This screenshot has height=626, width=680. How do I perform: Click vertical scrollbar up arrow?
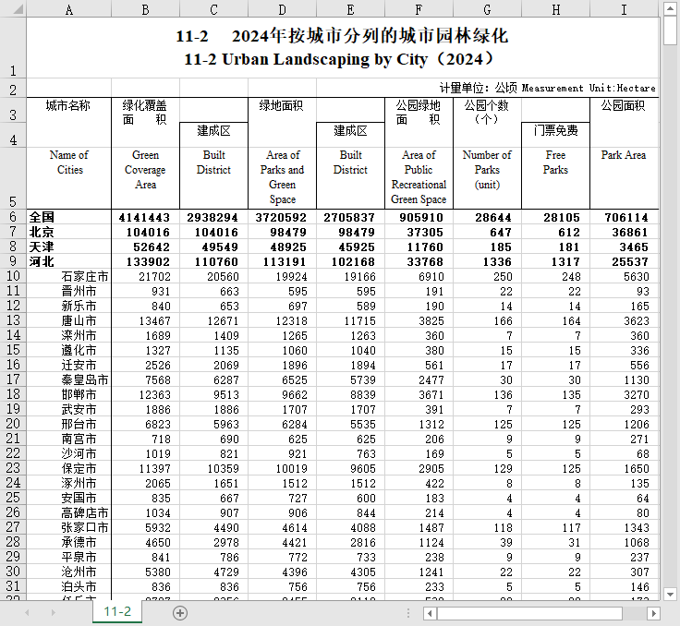(670, 8)
